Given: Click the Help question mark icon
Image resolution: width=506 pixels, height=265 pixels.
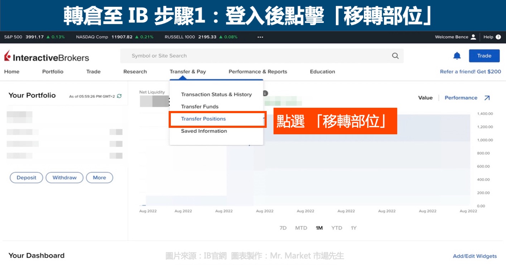Looking at the screenshot, I should [498, 37].
